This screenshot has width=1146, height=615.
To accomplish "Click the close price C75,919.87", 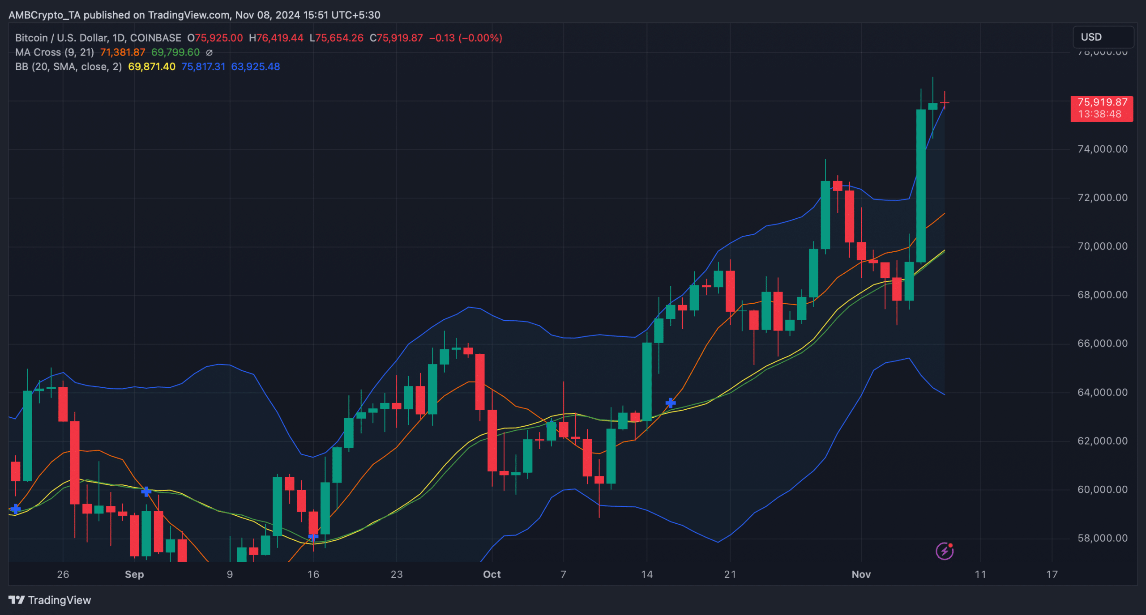I will (396, 38).
